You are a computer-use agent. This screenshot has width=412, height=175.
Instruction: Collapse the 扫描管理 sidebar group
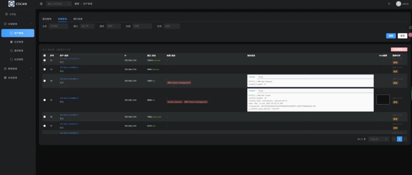coord(18,24)
